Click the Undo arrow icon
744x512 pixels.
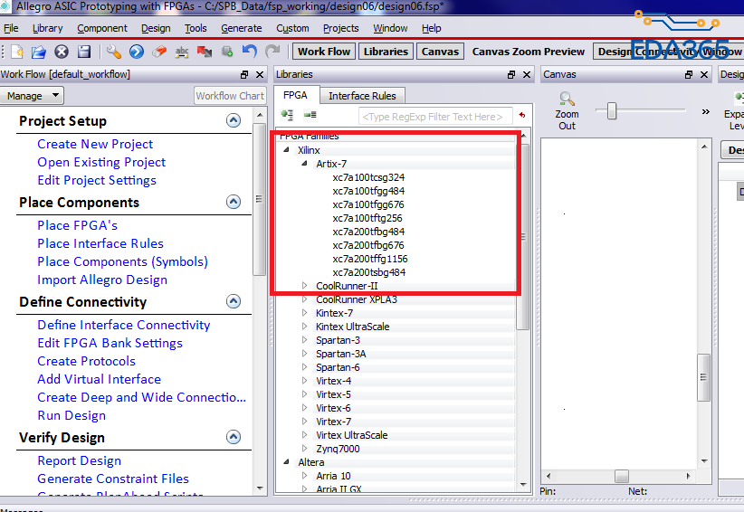(250, 52)
